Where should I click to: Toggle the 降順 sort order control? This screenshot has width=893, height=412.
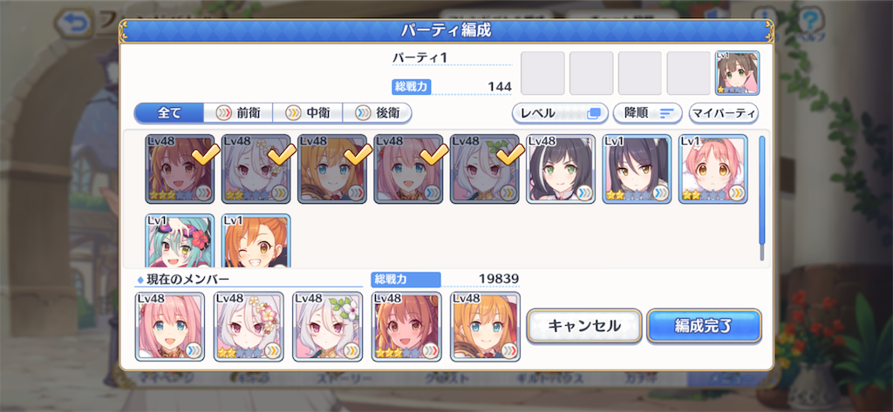(648, 113)
